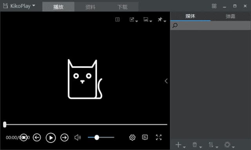The image size is (251, 150).
Task: Toggle the stay-on-top pin icon
Action: tap(160, 20)
